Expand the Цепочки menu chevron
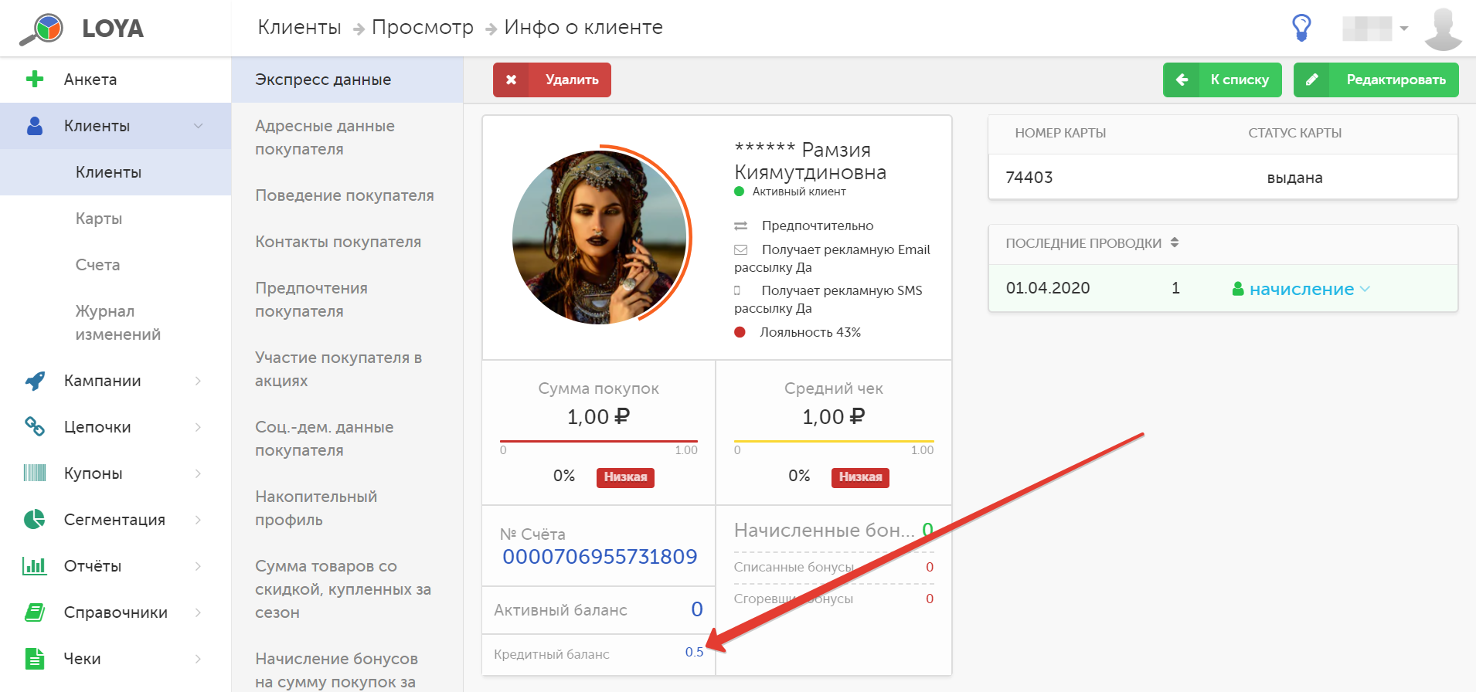 click(x=199, y=427)
